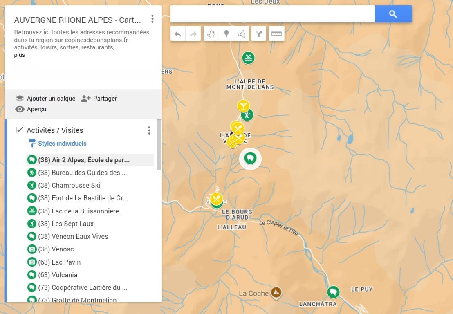
Task: Select (73) Coopérative Laitière list item
Action: click(x=90, y=287)
